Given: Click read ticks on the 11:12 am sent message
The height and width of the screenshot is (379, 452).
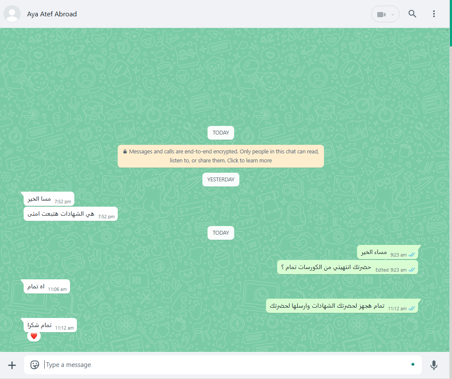Looking at the screenshot, I should coord(412,309).
